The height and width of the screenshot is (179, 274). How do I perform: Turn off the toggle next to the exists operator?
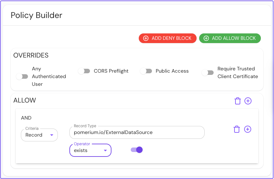point(137,150)
